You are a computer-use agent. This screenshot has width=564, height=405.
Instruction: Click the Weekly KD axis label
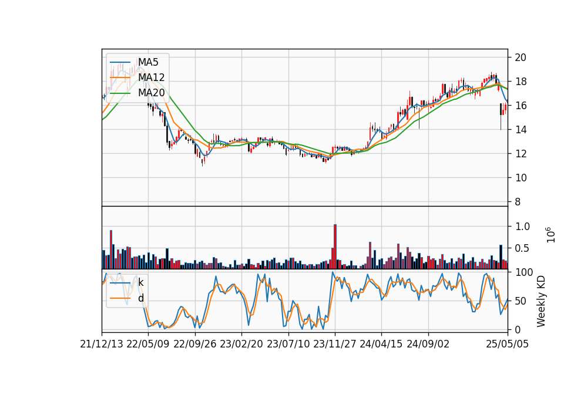pyautogui.click(x=541, y=301)
